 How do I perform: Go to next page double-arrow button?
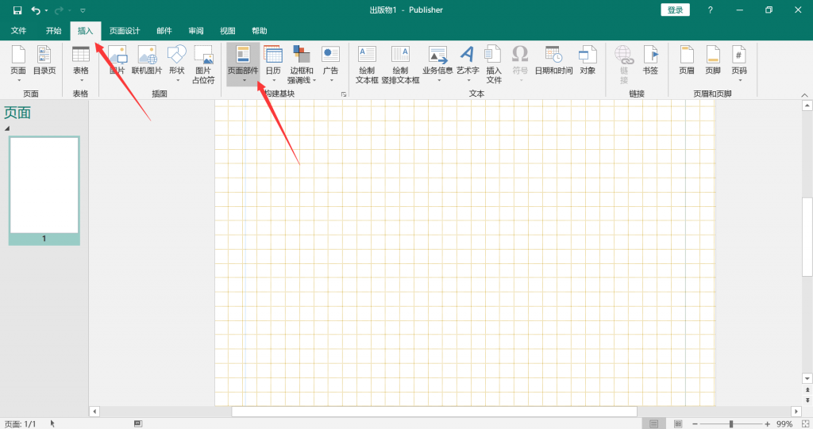(x=807, y=400)
